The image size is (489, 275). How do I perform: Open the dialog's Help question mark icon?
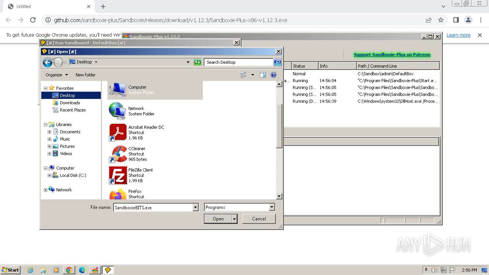[274, 75]
